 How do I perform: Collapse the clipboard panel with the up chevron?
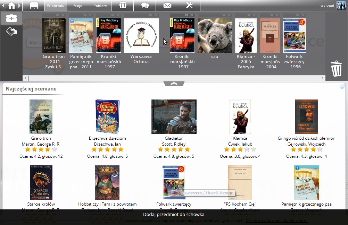[174, 84]
